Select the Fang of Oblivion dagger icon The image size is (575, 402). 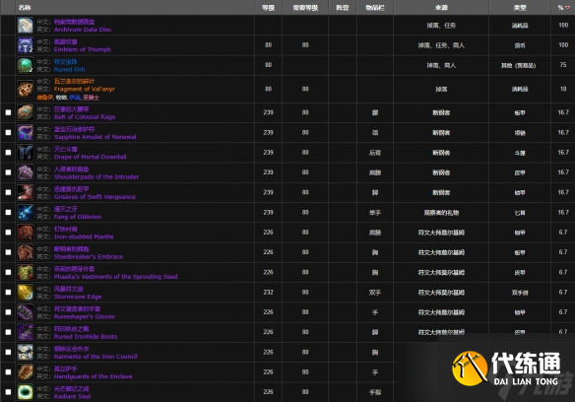(x=26, y=212)
